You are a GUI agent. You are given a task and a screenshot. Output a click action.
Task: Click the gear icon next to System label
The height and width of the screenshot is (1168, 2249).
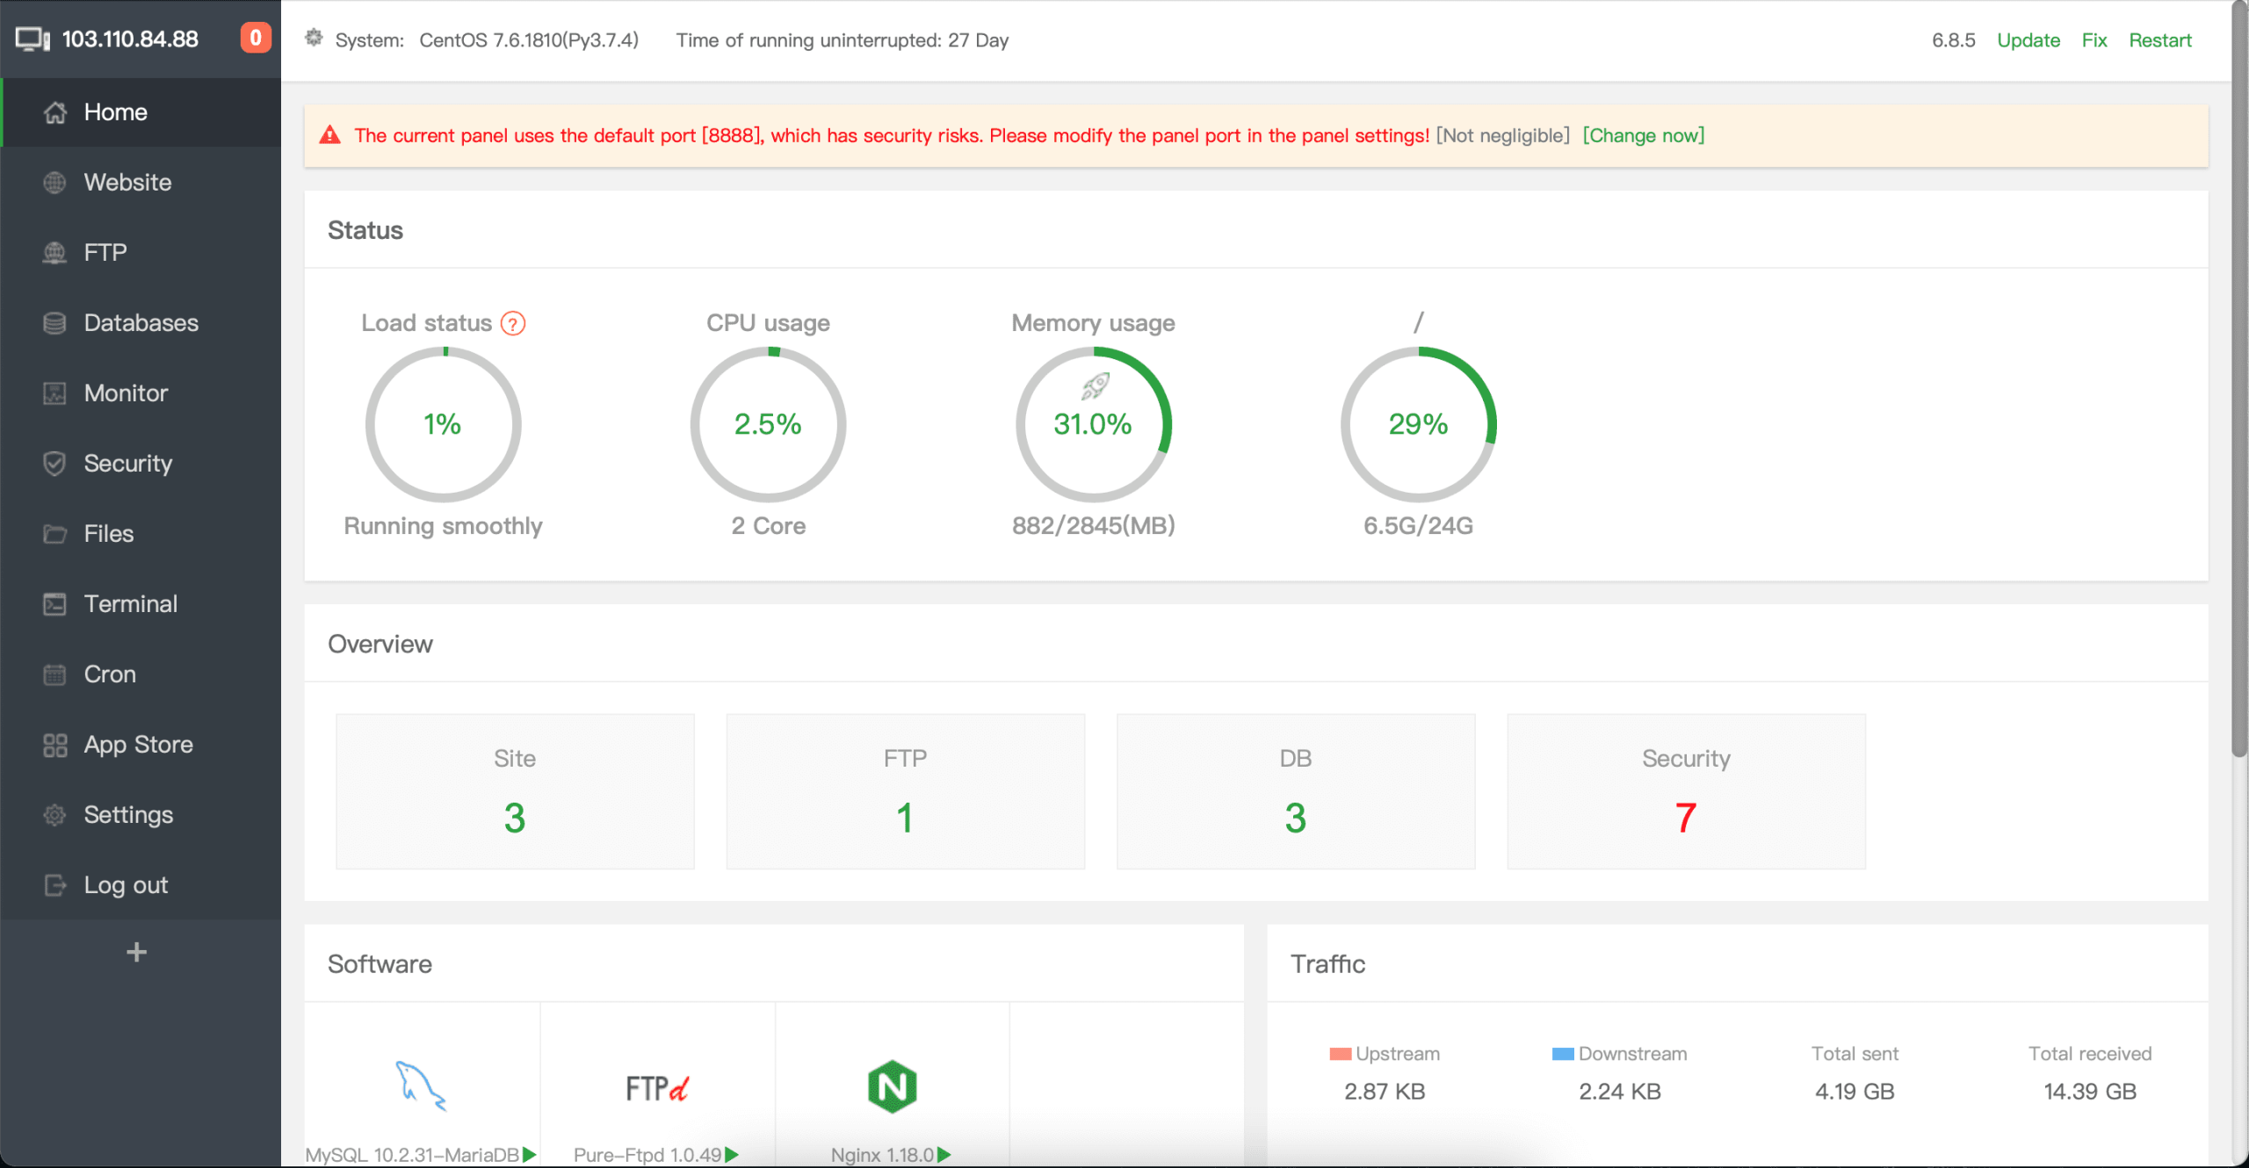click(x=314, y=38)
